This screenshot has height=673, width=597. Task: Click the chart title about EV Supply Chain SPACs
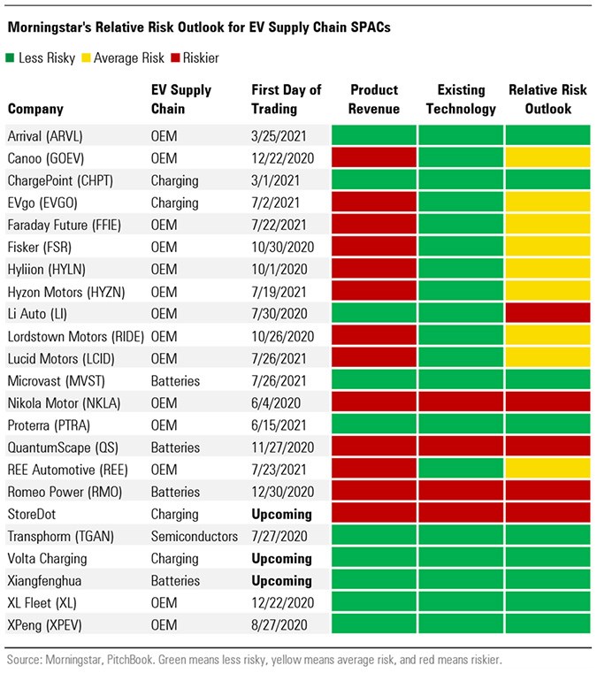(x=199, y=27)
